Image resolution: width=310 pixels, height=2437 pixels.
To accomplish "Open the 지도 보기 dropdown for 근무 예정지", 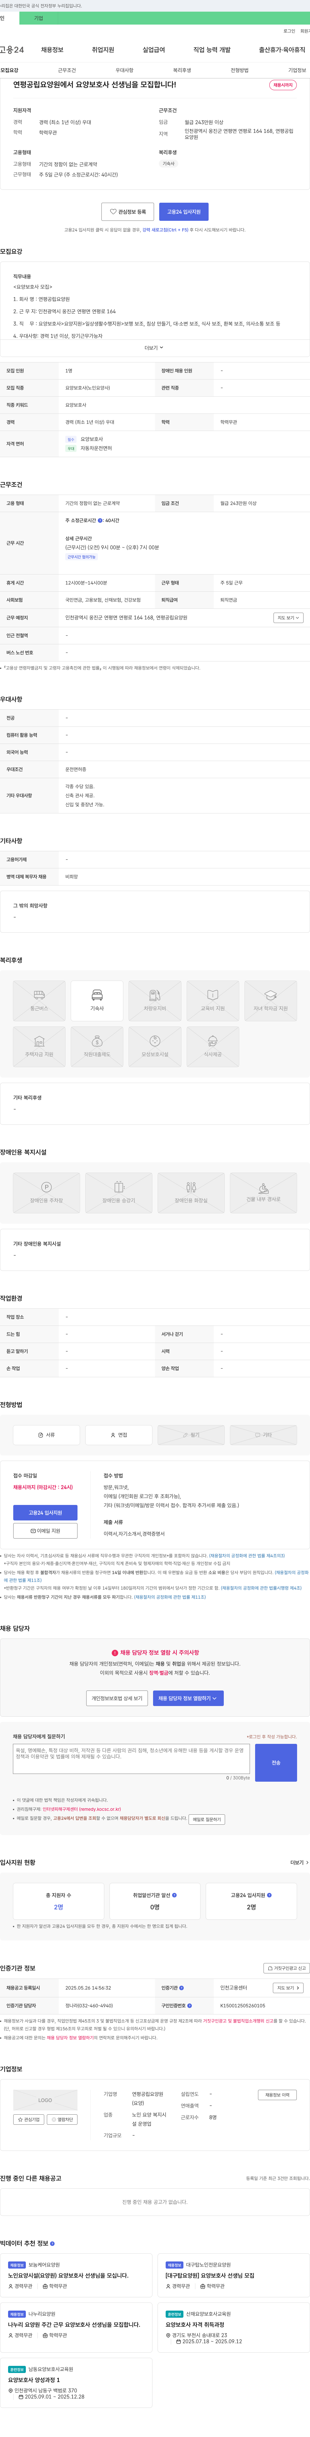I will click(288, 618).
